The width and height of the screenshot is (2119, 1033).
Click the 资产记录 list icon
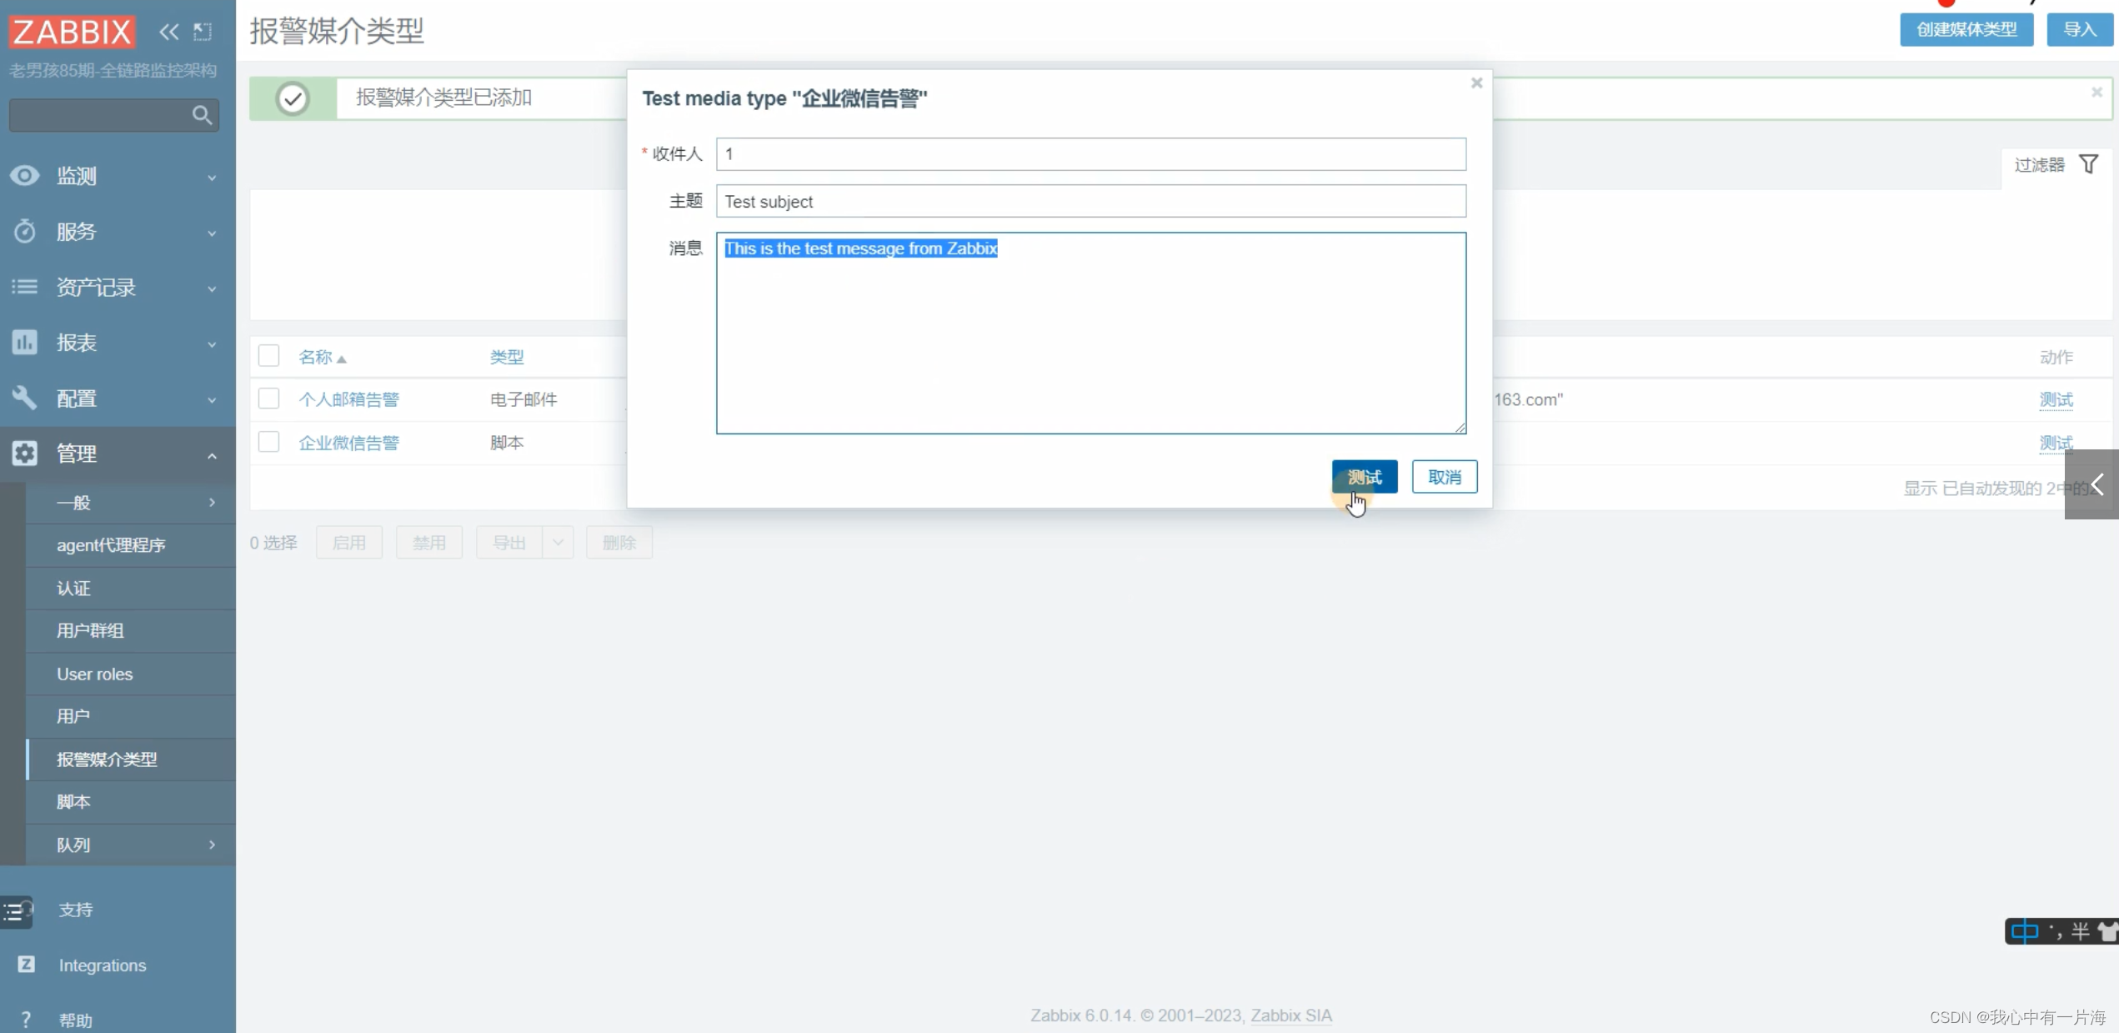[x=25, y=287]
